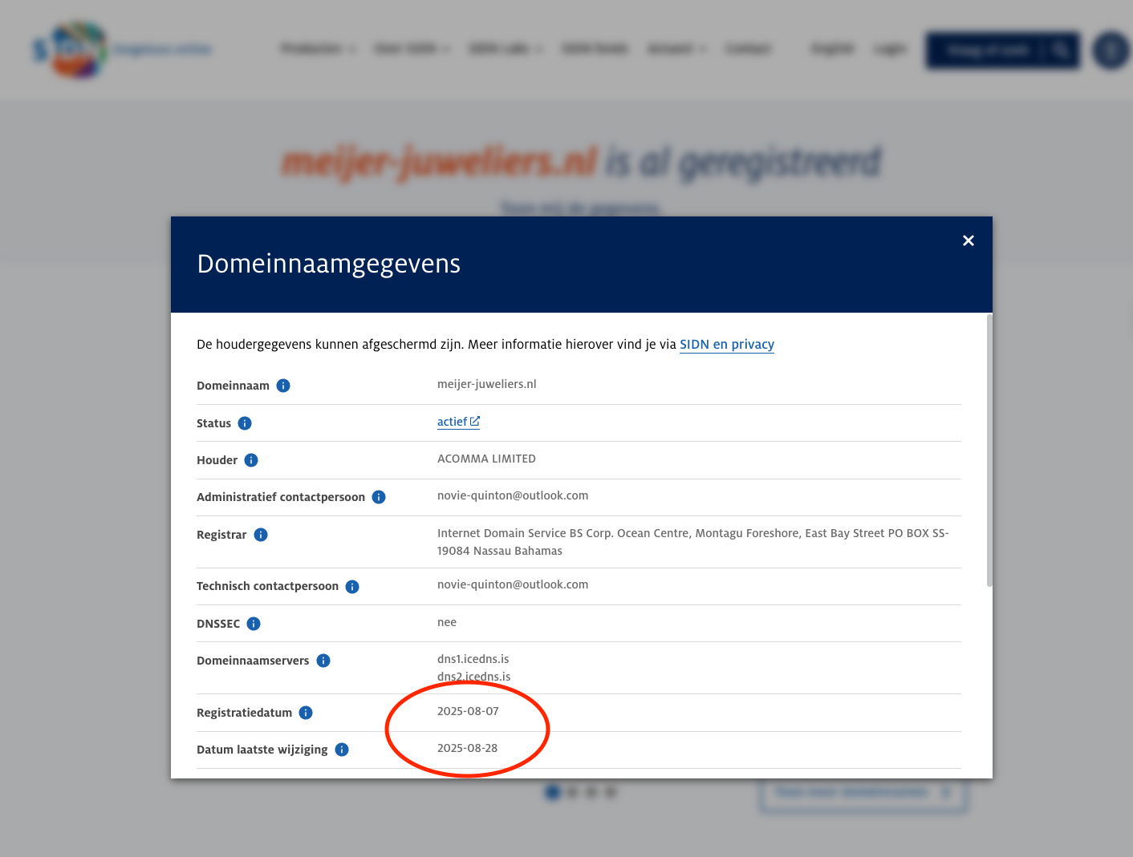Click info icon next to Registratiedatum

click(306, 713)
